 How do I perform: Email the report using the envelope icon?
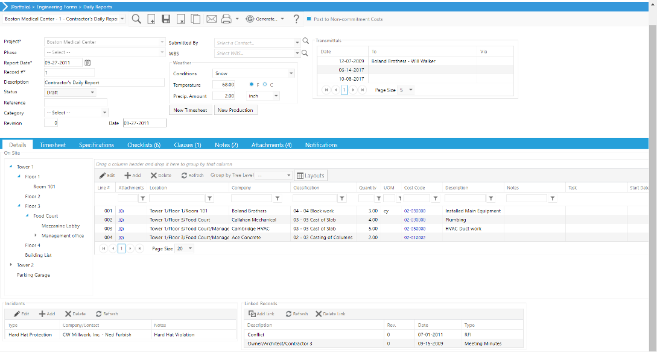pos(212,19)
